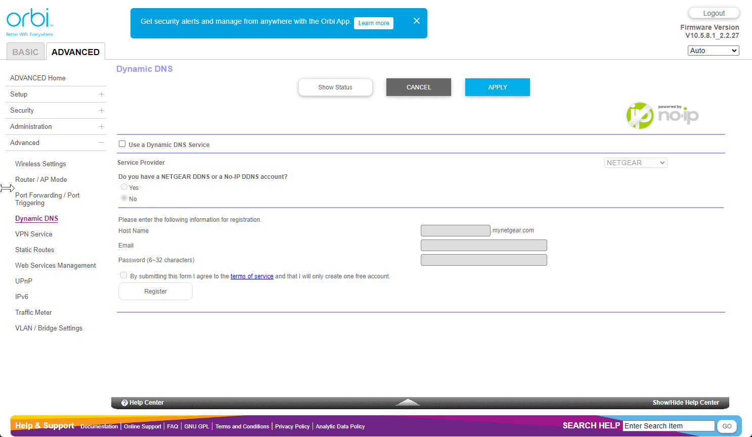Expand the Security menu plus icon
The image size is (752, 437).
[x=101, y=111]
